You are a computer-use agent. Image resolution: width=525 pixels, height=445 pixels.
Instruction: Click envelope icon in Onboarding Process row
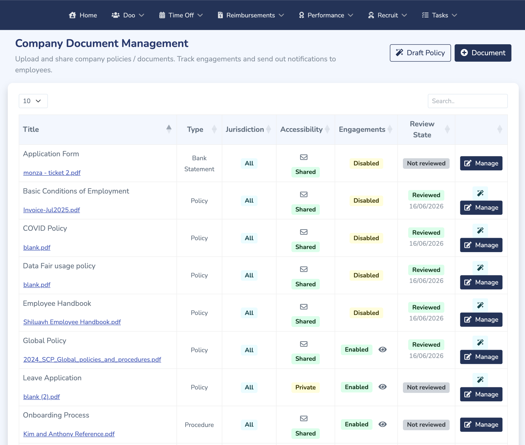pos(304,418)
